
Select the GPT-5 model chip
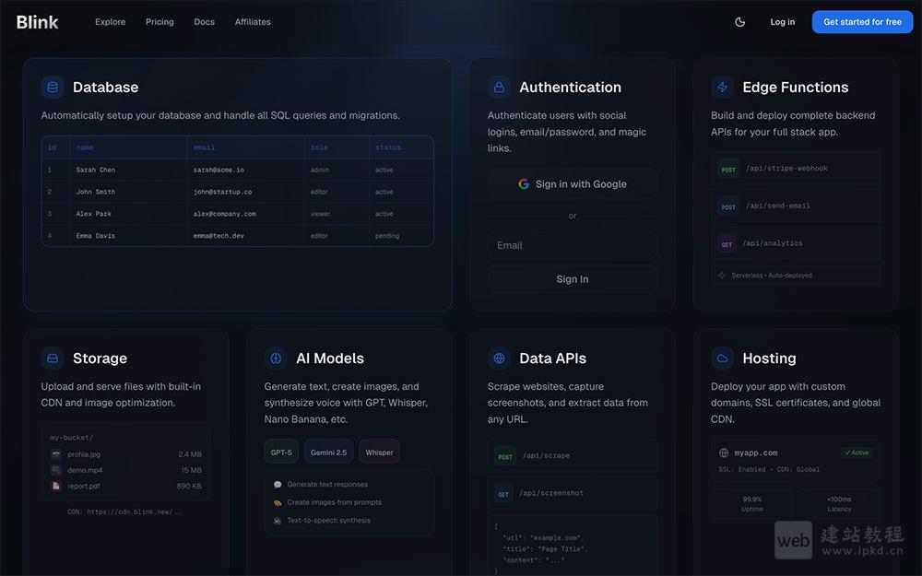[280, 453]
